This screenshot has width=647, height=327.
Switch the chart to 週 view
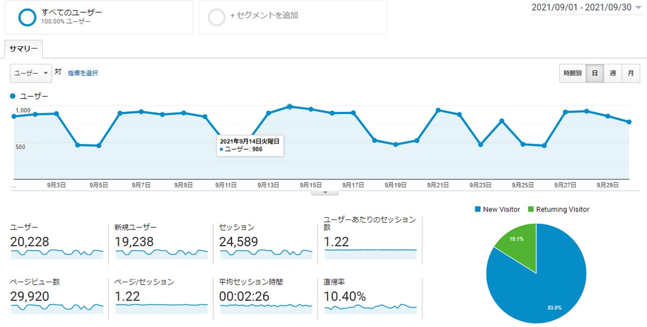(x=613, y=73)
